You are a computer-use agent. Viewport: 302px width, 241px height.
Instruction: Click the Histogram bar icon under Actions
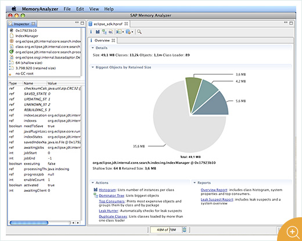click(x=95, y=190)
